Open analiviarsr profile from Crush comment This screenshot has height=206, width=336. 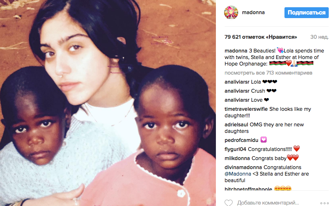point(237,91)
